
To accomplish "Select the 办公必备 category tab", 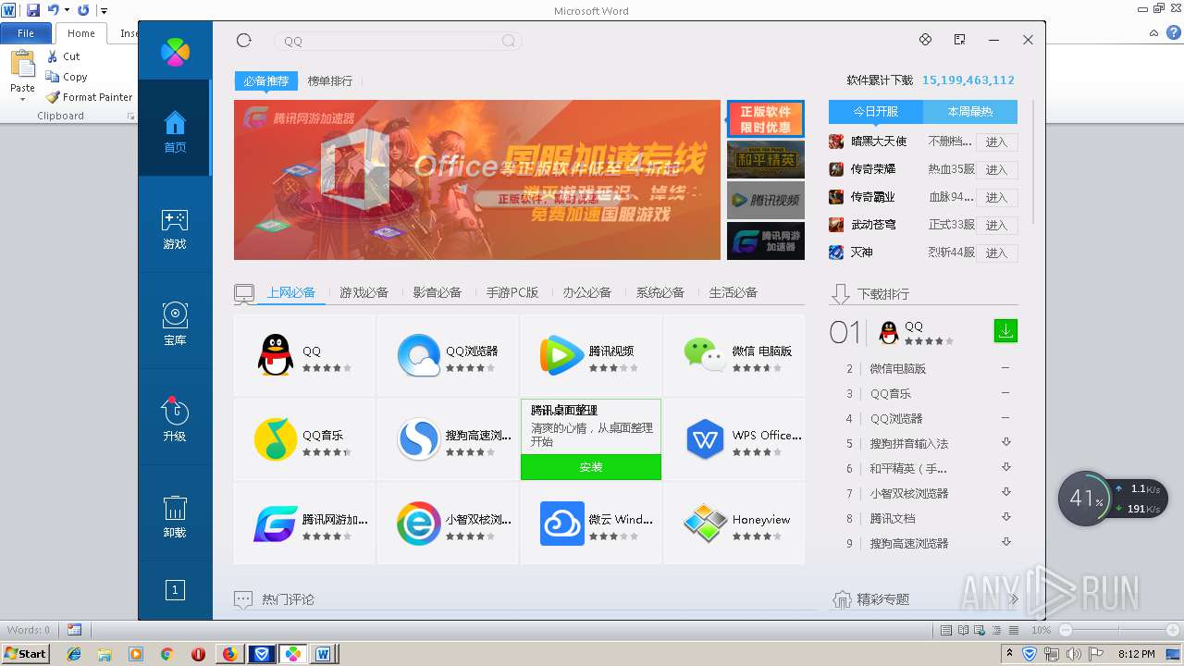I will [x=586, y=292].
